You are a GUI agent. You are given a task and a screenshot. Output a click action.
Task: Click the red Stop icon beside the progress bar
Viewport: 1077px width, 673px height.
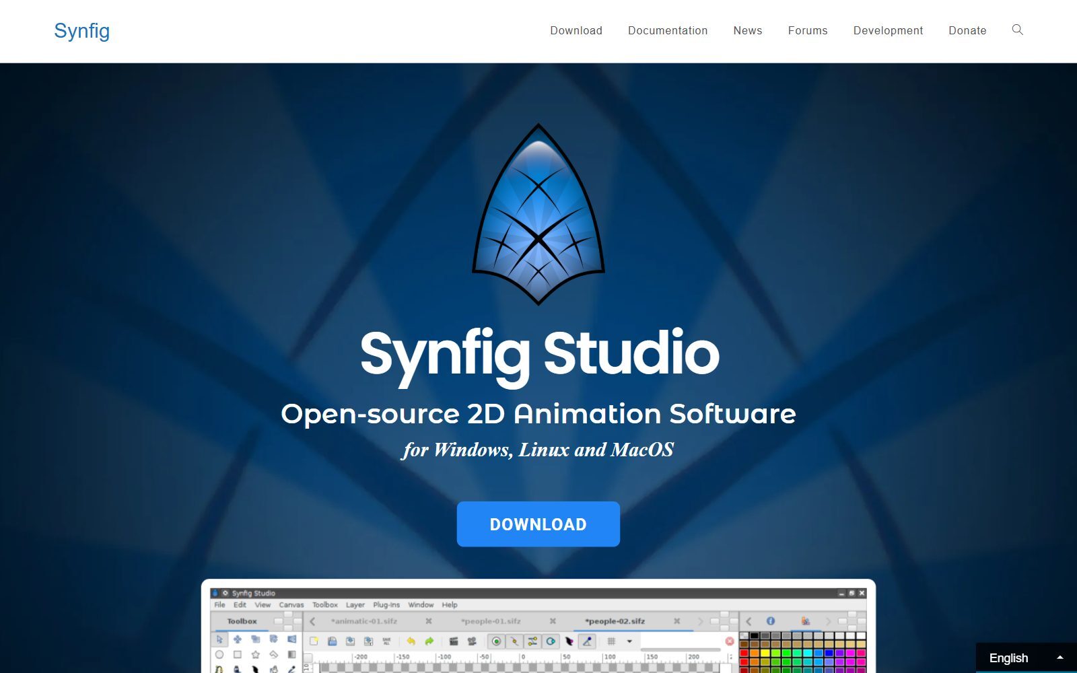coord(729,641)
